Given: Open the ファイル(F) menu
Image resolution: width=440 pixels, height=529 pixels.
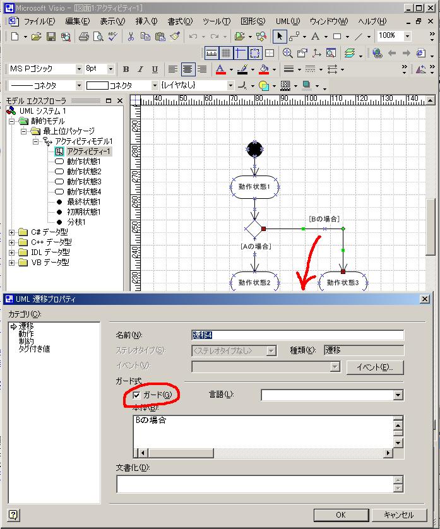Looking at the screenshot, I should pyautogui.click(x=40, y=21).
